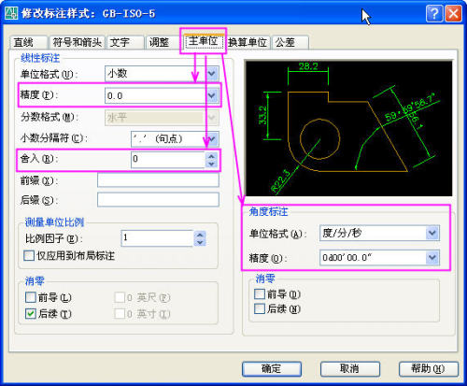Open the 换算单位 tab

(248, 42)
